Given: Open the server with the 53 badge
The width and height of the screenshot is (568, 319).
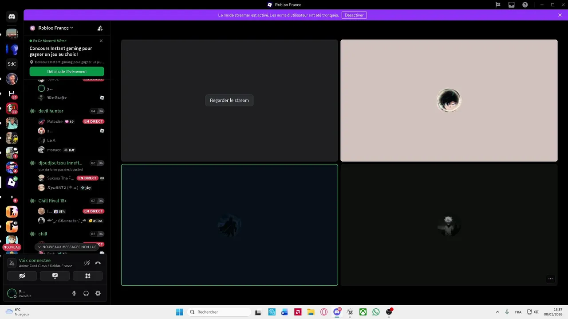Looking at the screenshot, I should point(12,94).
